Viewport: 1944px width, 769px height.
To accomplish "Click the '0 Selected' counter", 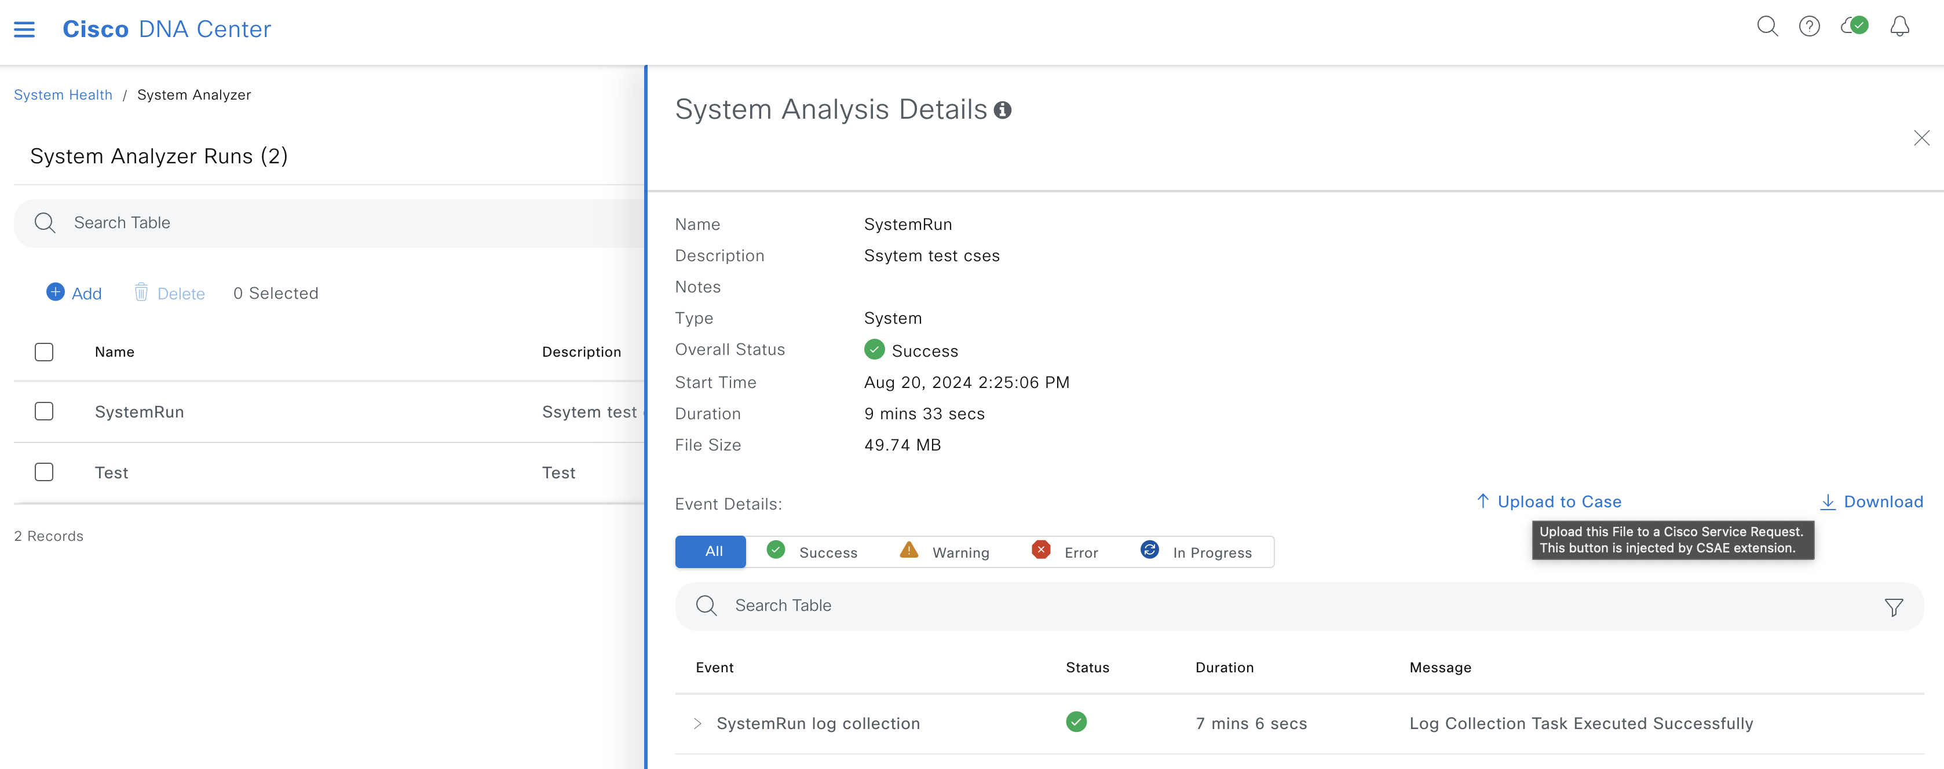I will (276, 294).
